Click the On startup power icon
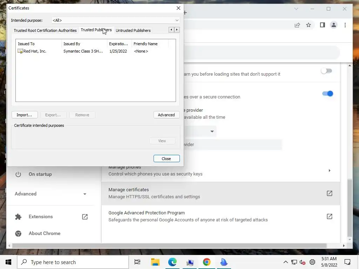The height and width of the screenshot is (269, 359). click(18, 174)
